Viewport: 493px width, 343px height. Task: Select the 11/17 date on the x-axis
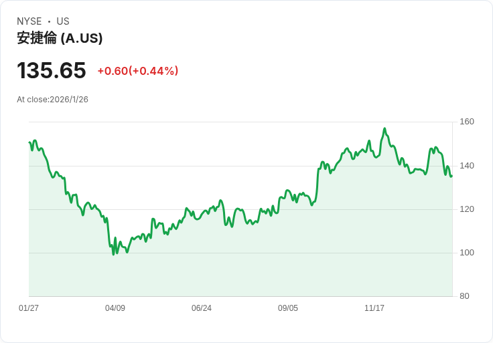tap(374, 308)
